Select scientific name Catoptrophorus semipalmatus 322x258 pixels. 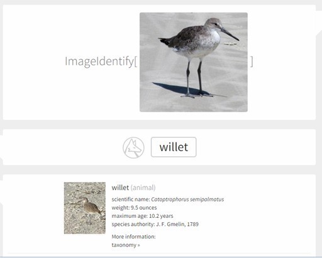point(187,200)
